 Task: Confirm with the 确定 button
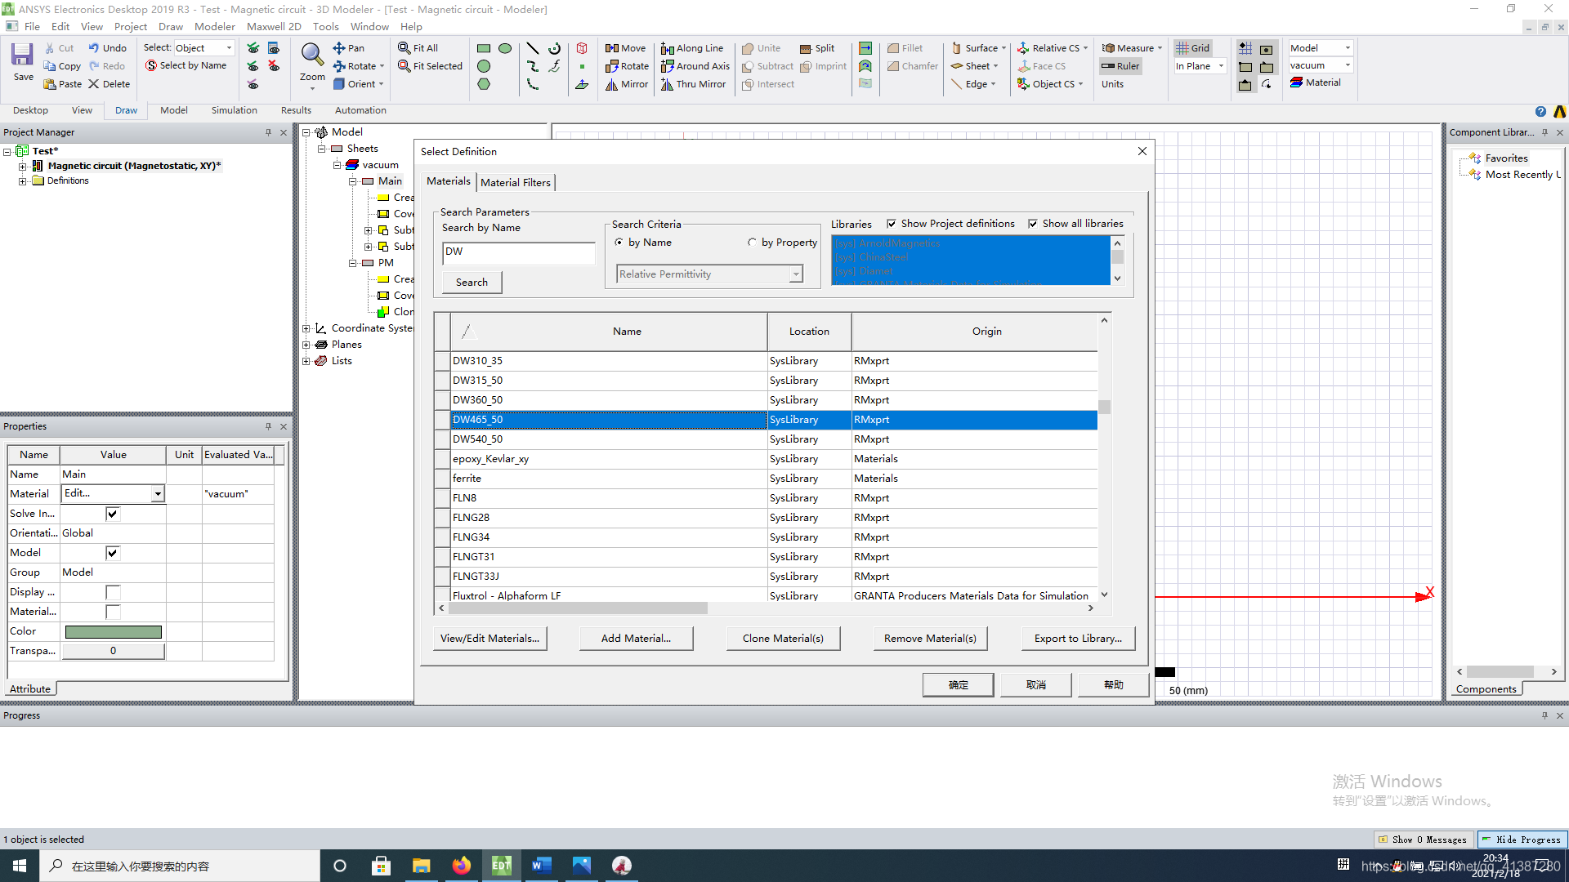958,684
